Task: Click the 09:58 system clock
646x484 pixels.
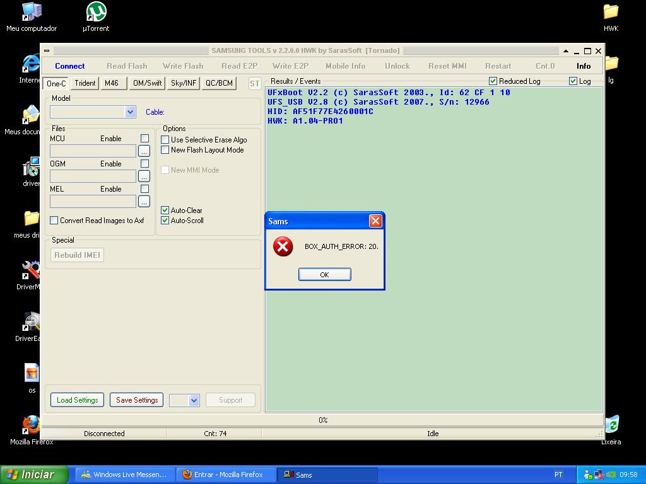Action: click(628, 475)
